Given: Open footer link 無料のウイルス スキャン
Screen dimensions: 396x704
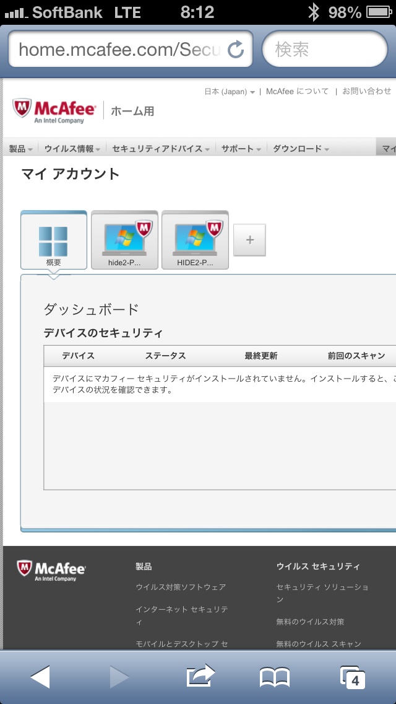Looking at the screenshot, I should tap(319, 644).
